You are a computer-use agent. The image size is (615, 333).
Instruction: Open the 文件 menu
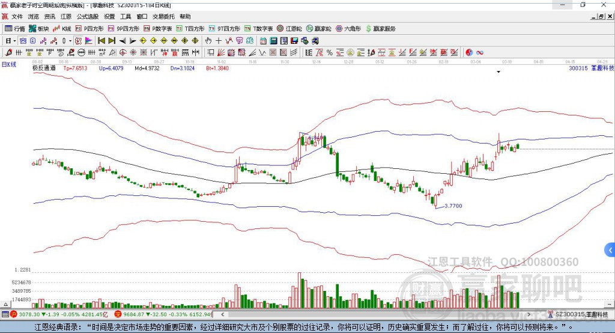tap(17, 16)
